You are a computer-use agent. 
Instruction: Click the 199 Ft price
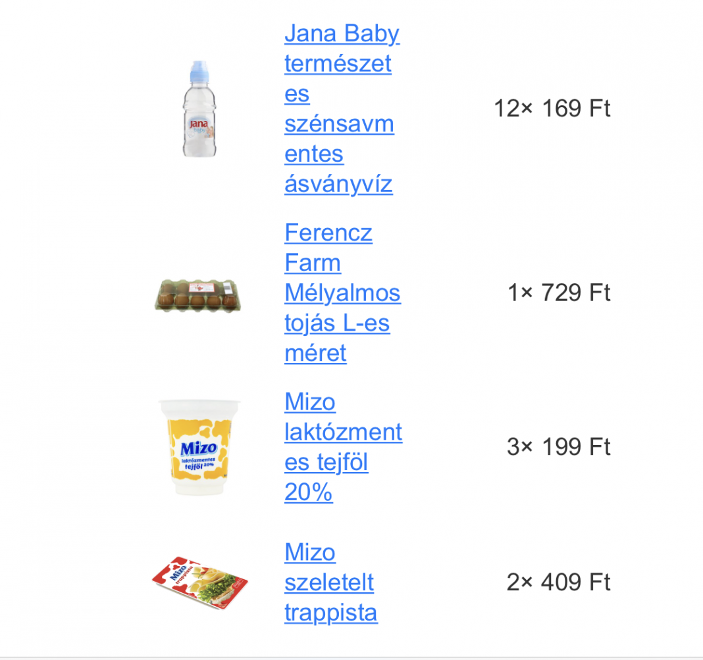[576, 447]
